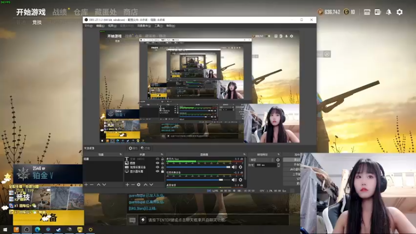Switch to the 战绩 tab in lobby

(x=60, y=12)
